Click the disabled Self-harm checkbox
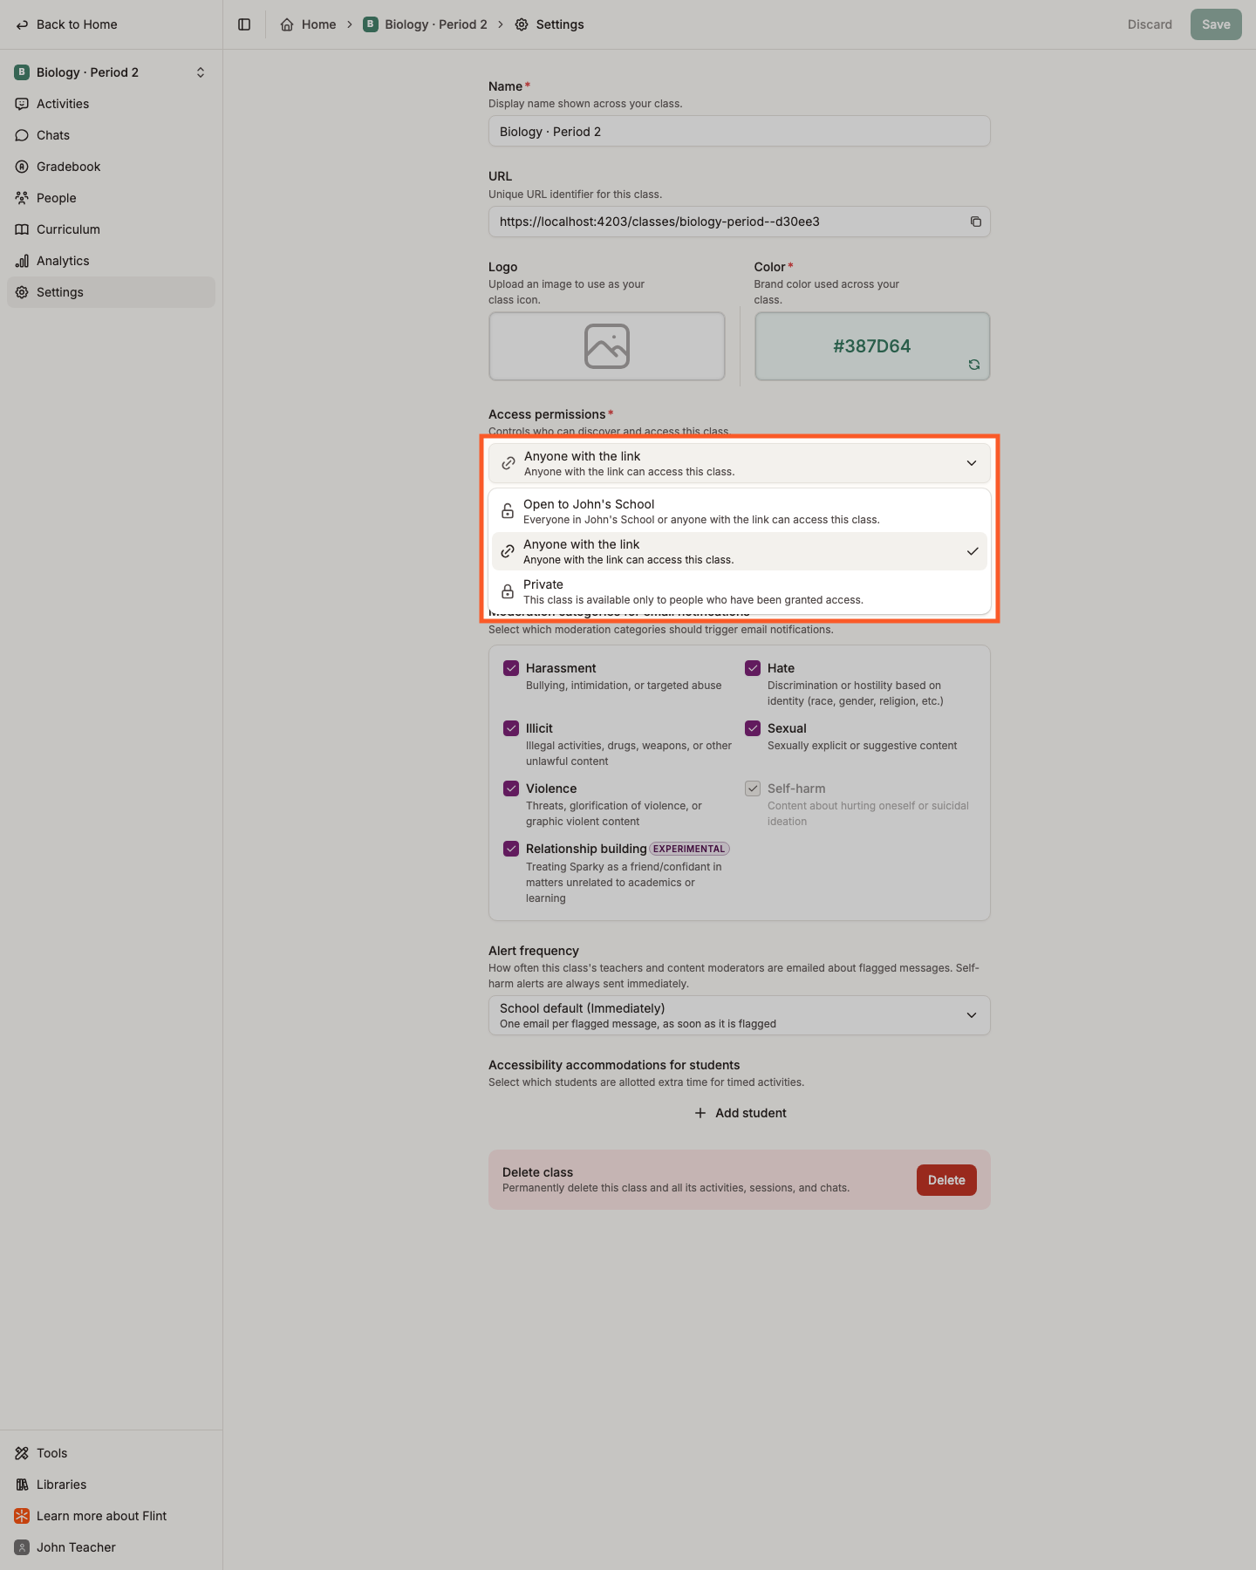This screenshot has height=1570, width=1256. click(x=753, y=788)
